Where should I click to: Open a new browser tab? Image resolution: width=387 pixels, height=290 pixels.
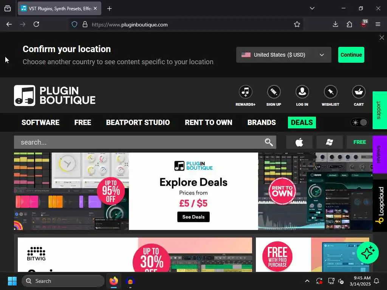point(109,9)
